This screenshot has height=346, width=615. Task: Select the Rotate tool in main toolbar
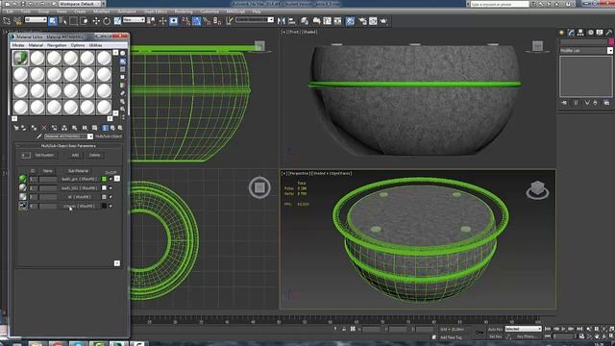107,21
